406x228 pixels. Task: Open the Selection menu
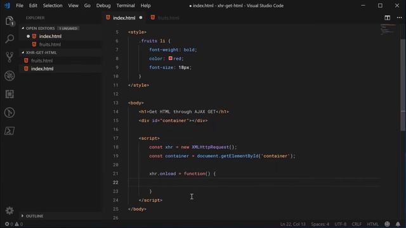[x=53, y=6]
